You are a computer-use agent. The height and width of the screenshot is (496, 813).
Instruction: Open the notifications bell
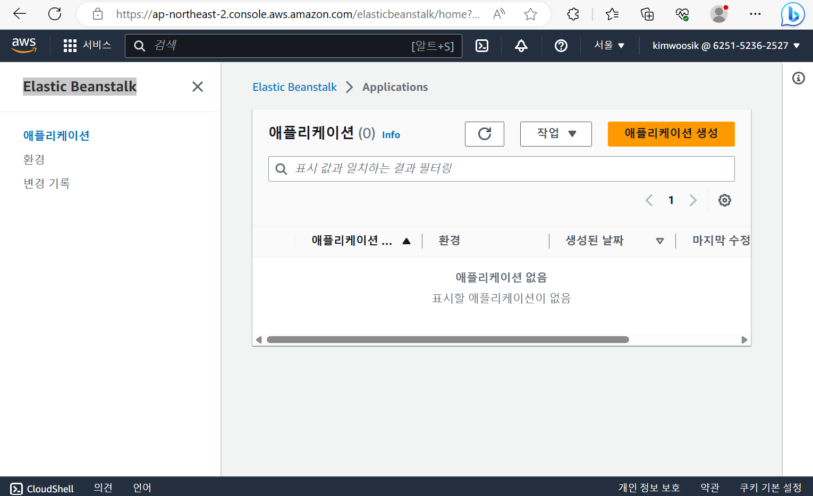tap(521, 46)
